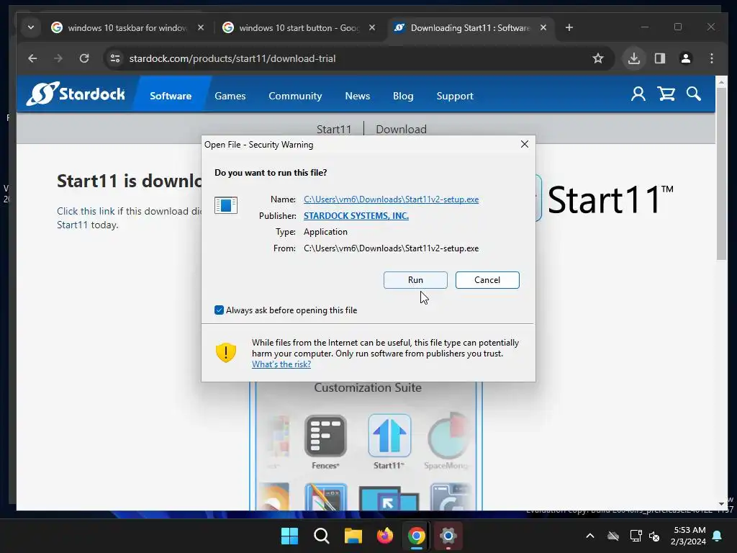Open Chrome downloads panel

tap(633, 58)
